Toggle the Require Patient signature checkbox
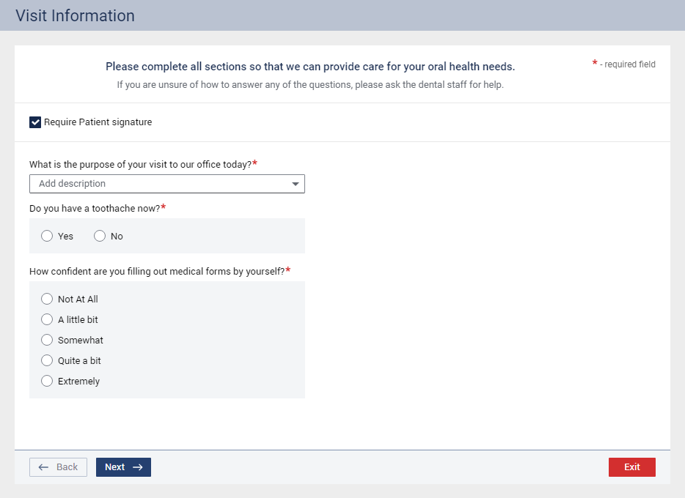The width and height of the screenshot is (685, 498). click(35, 122)
